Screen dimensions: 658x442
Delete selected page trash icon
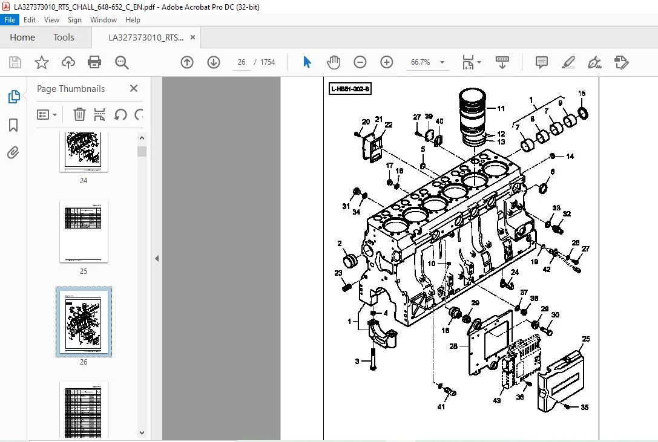pyautogui.click(x=79, y=114)
